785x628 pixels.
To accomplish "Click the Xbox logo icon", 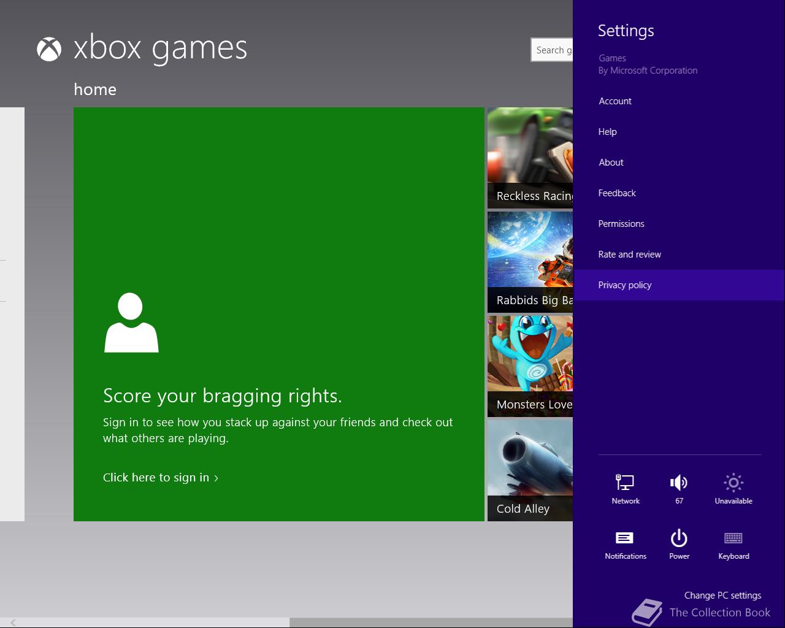I will click(49, 50).
